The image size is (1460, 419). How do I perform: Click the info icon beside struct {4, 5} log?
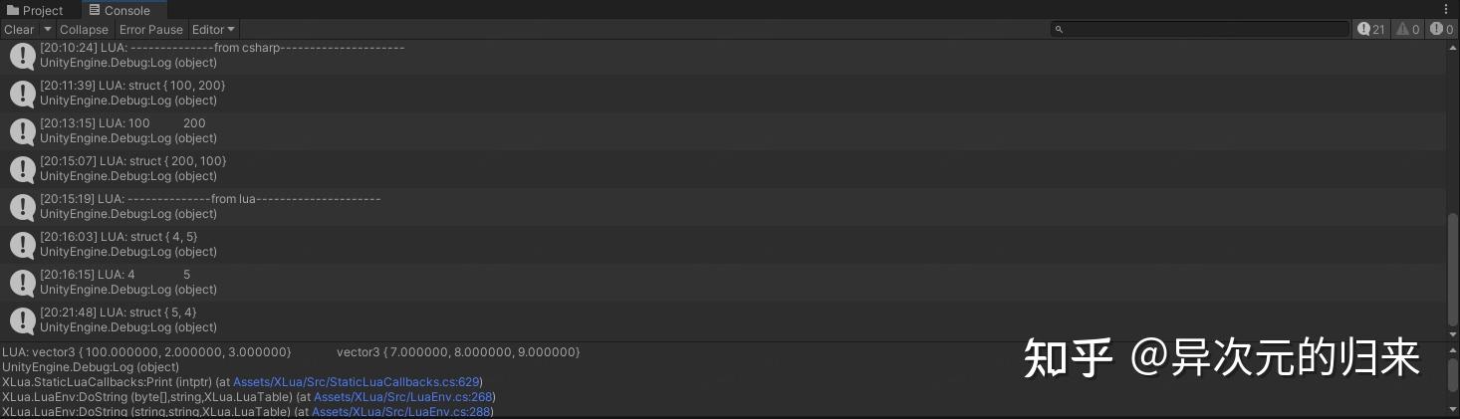point(22,245)
